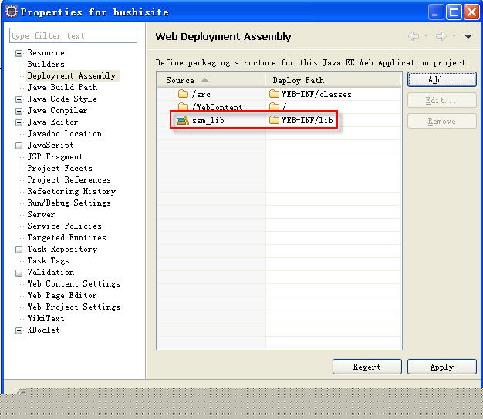Image resolution: width=483 pixels, height=419 pixels.
Task: Select Web Page Editor
Action: click(62, 296)
